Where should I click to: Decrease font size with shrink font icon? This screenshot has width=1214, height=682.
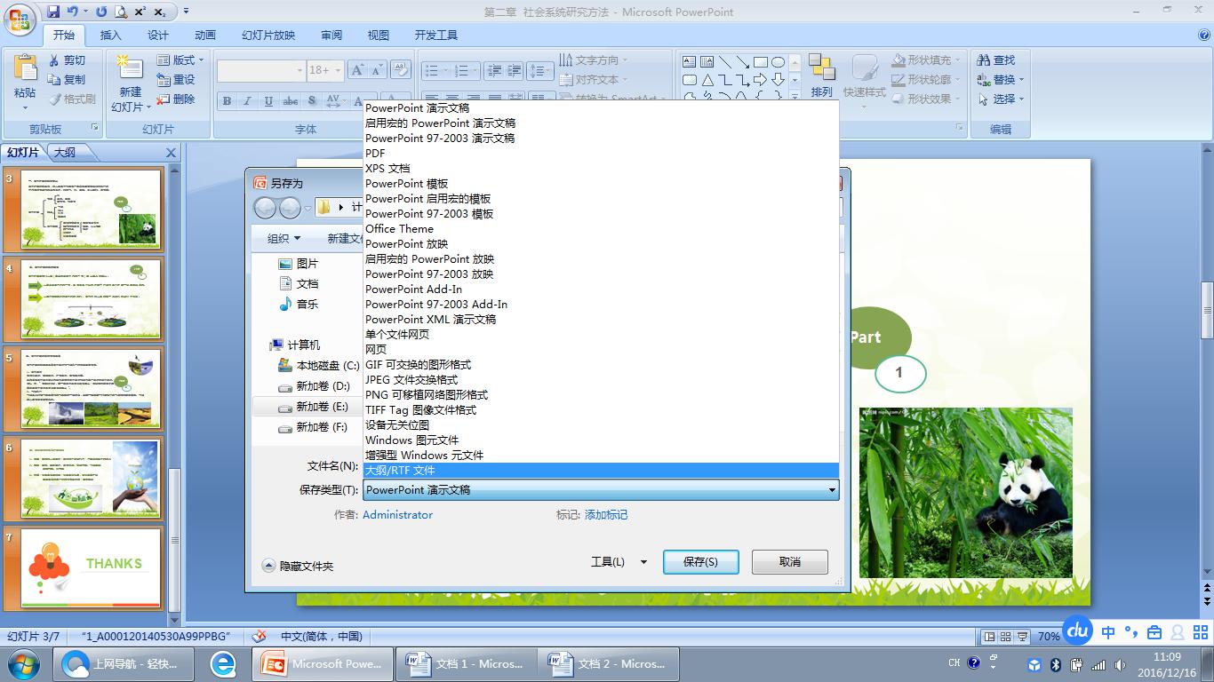coord(377,70)
